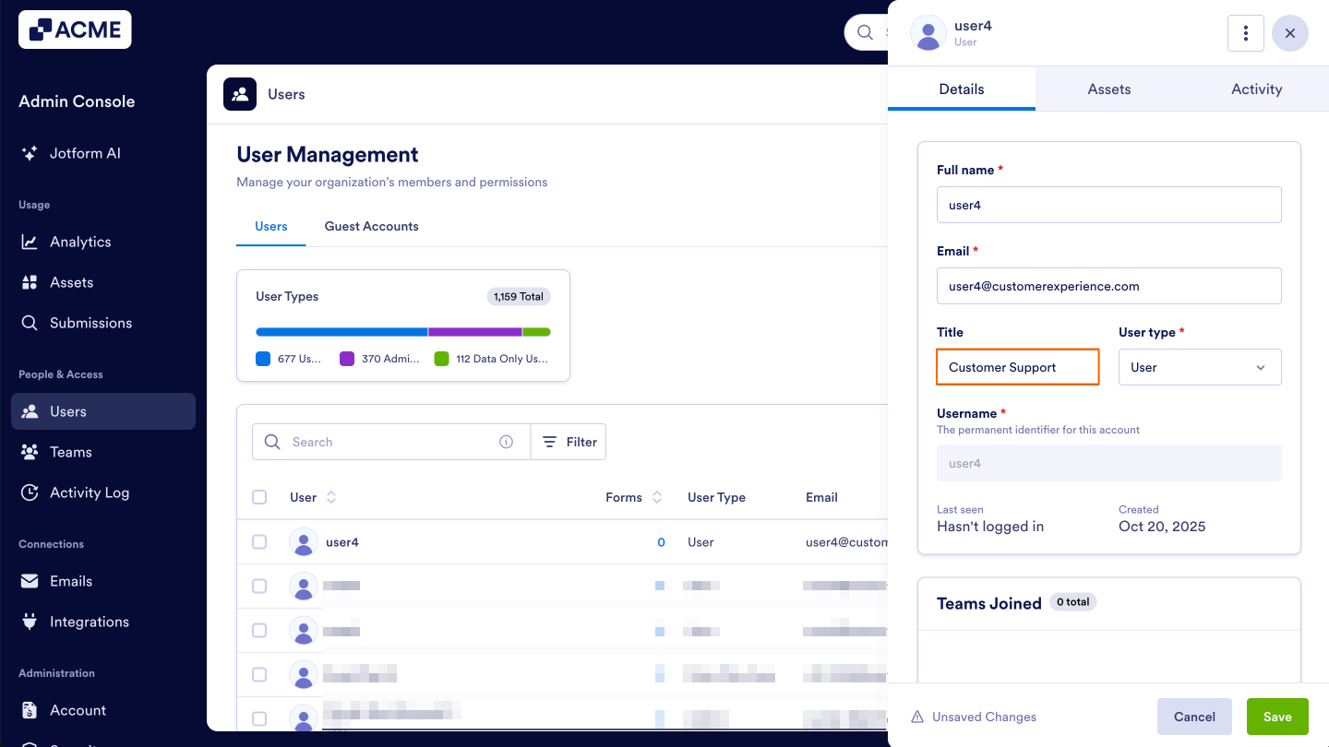Save the user detail changes

coord(1277,717)
